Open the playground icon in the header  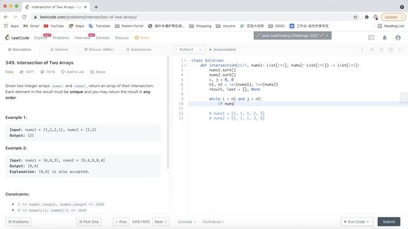pyautogui.click(x=371, y=38)
